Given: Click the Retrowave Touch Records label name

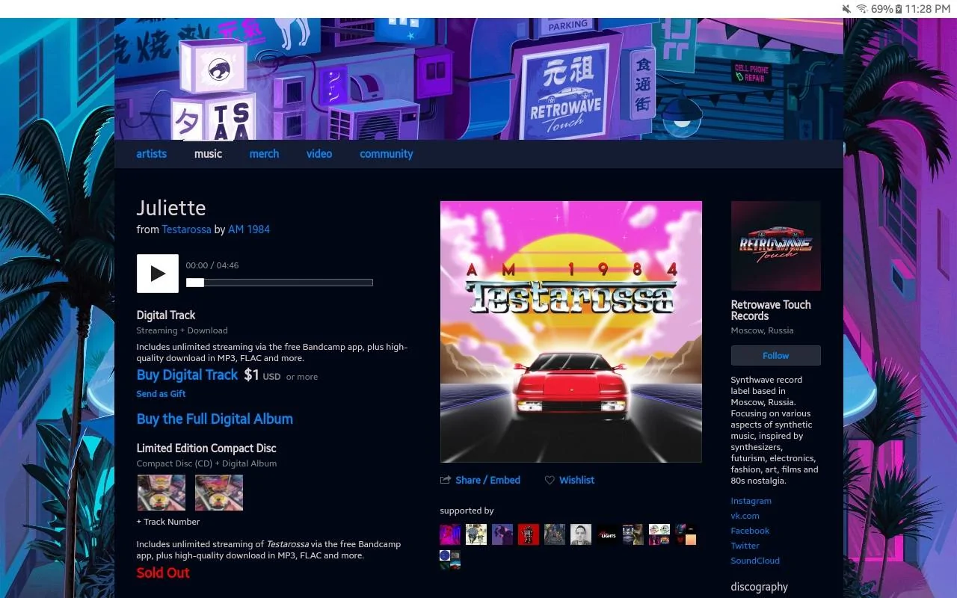Looking at the screenshot, I should (x=771, y=310).
